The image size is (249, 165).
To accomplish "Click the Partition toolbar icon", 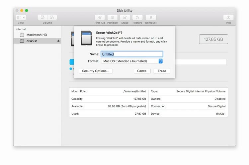I will coord(113,17).
